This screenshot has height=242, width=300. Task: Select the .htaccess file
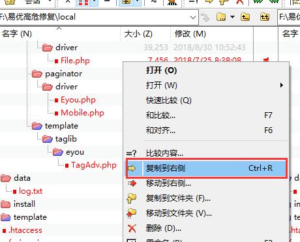point(22,230)
